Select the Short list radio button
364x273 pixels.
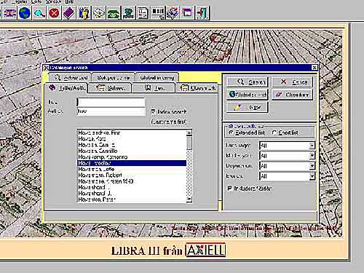point(274,132)
